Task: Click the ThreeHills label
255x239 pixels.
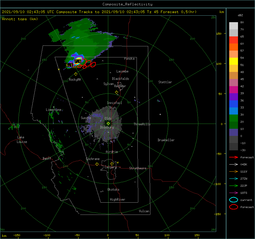Action: point(142,124)
